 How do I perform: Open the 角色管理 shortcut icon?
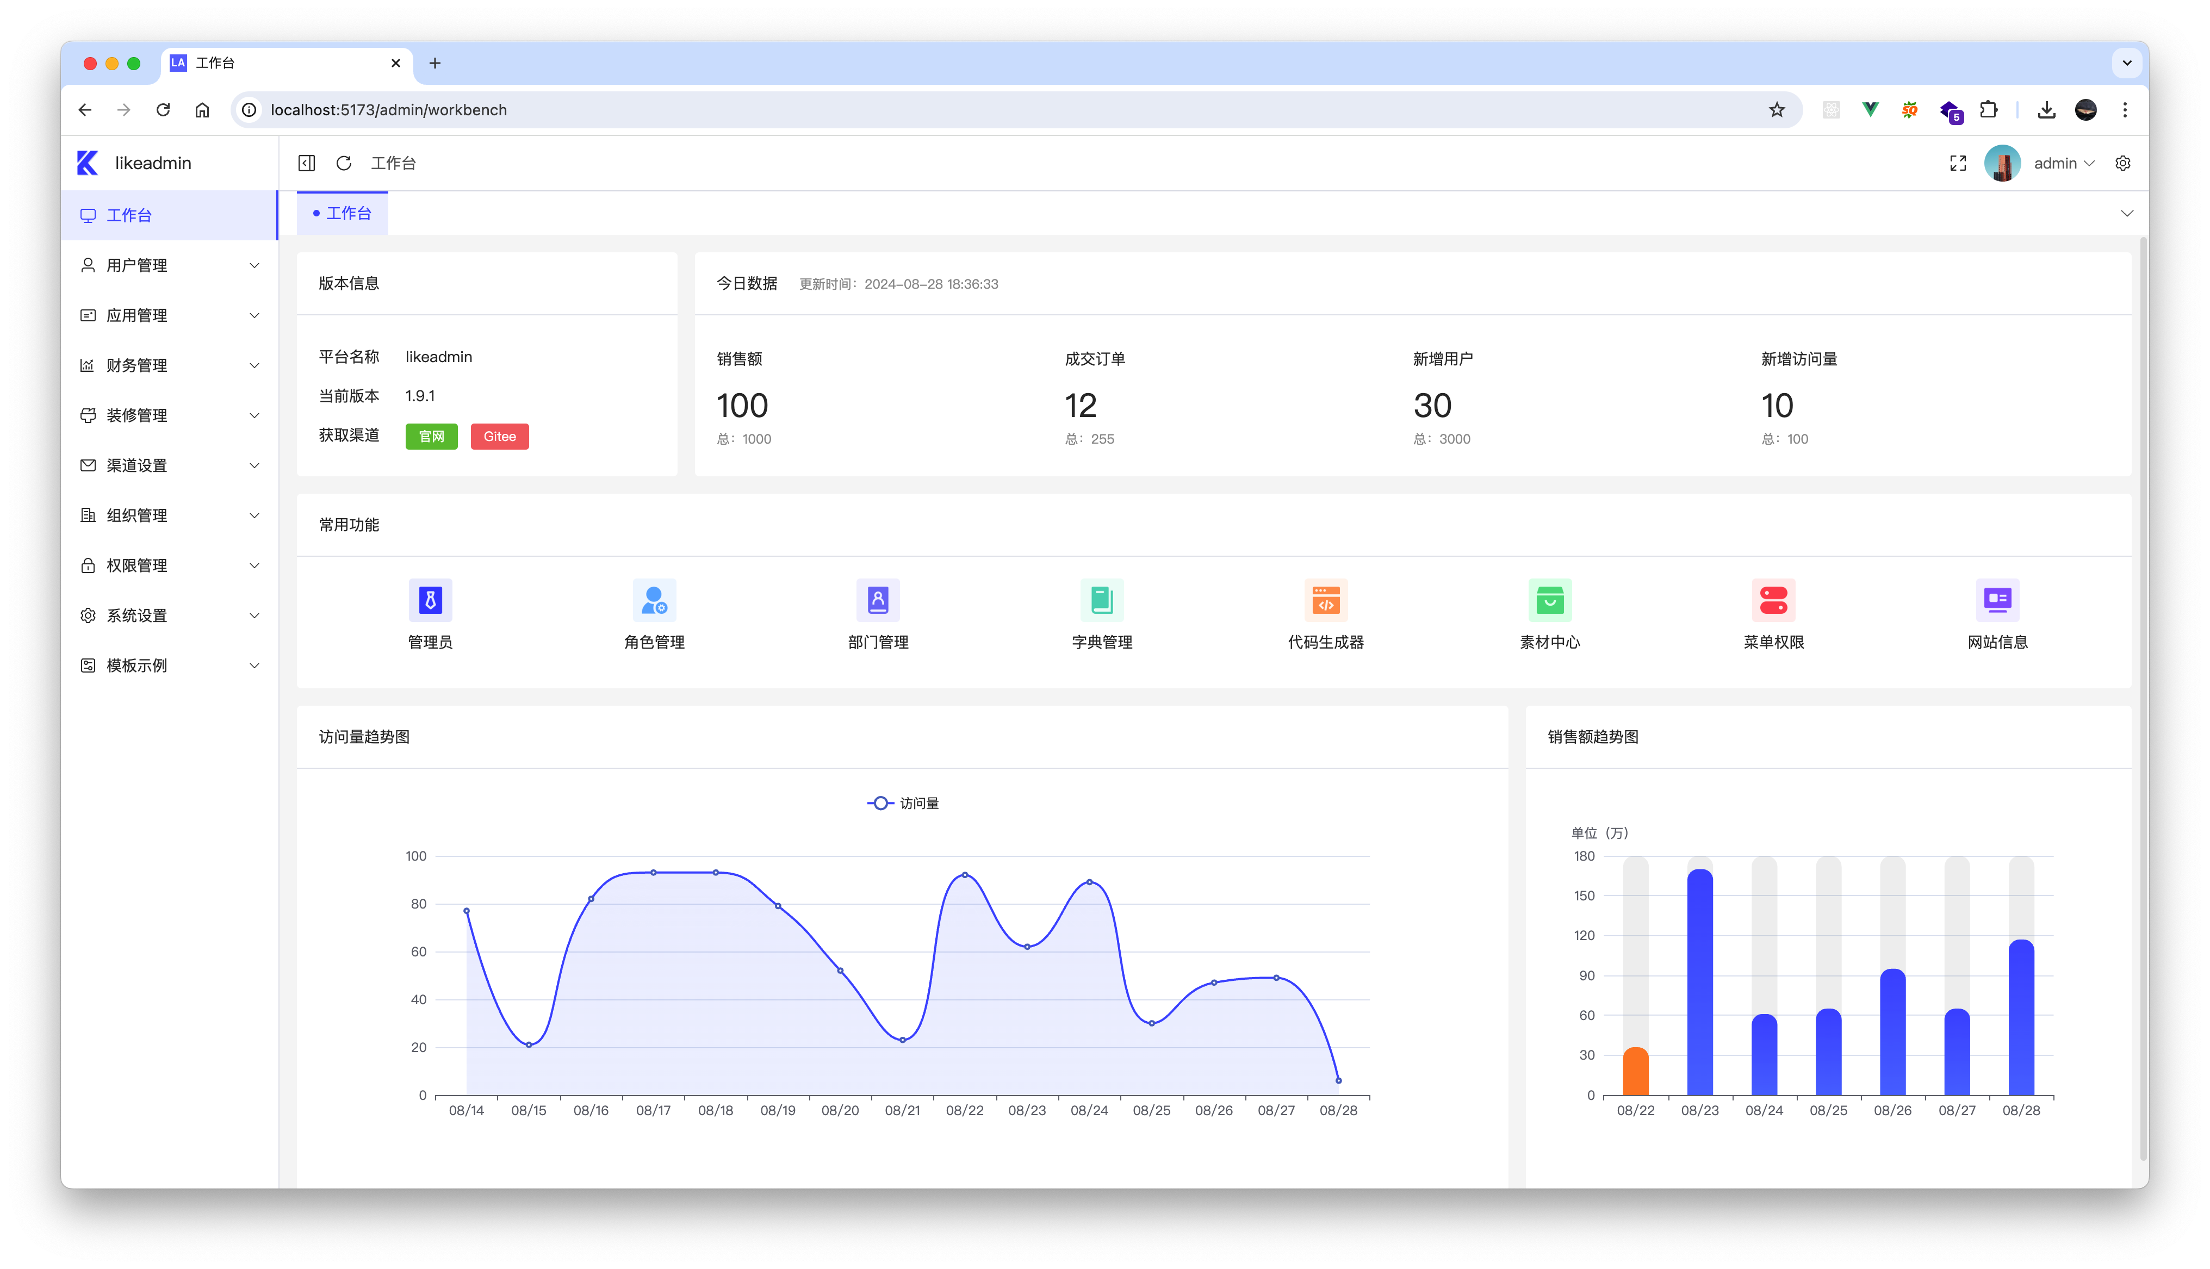tap(654, 600)
